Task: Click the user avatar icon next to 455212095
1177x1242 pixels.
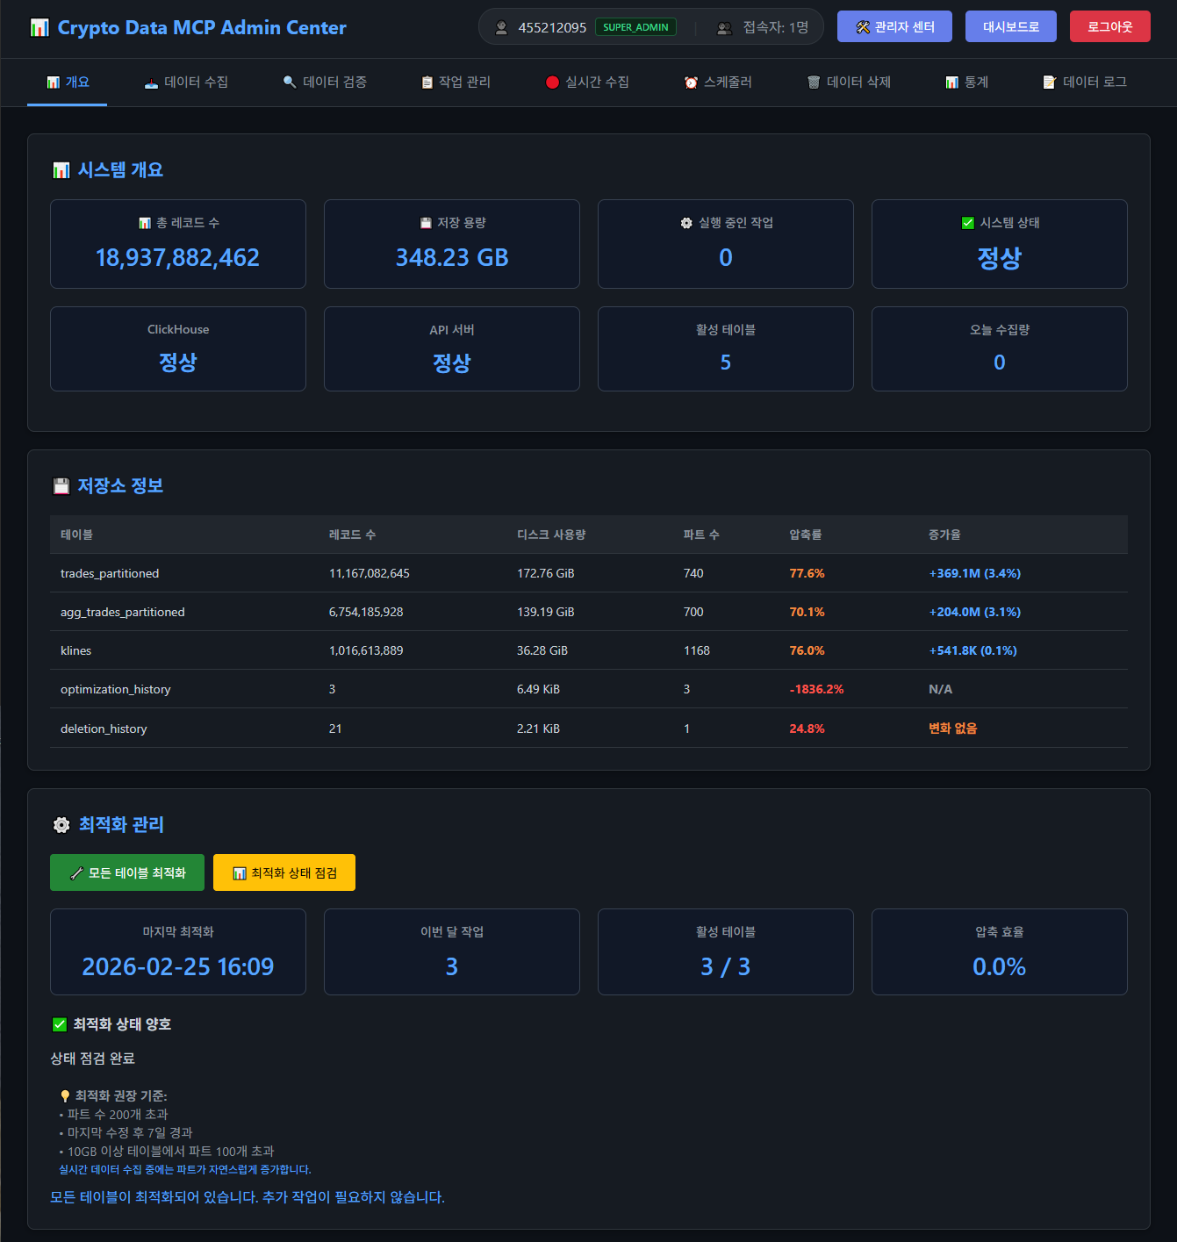Action: [x=501, y=28]
